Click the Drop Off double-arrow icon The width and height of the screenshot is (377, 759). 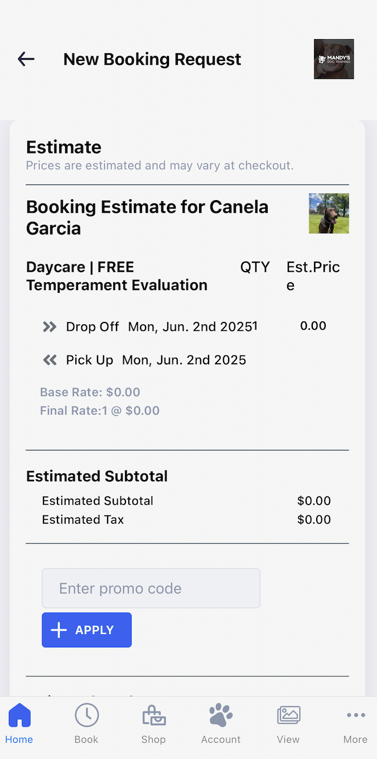point(50,326)
